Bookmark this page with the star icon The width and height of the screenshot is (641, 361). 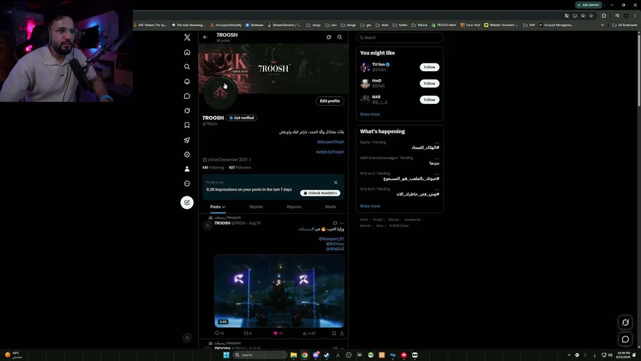(x=591, y=16)
